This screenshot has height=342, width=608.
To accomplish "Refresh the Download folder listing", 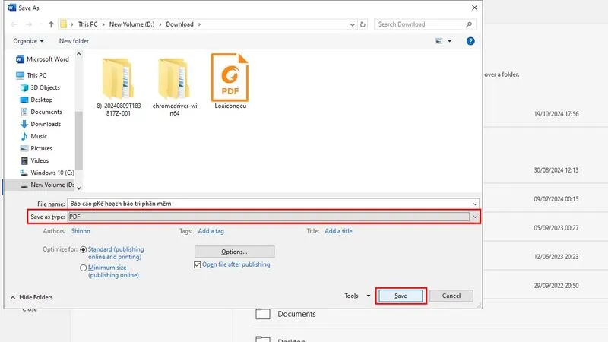I will tap(363, 24).
